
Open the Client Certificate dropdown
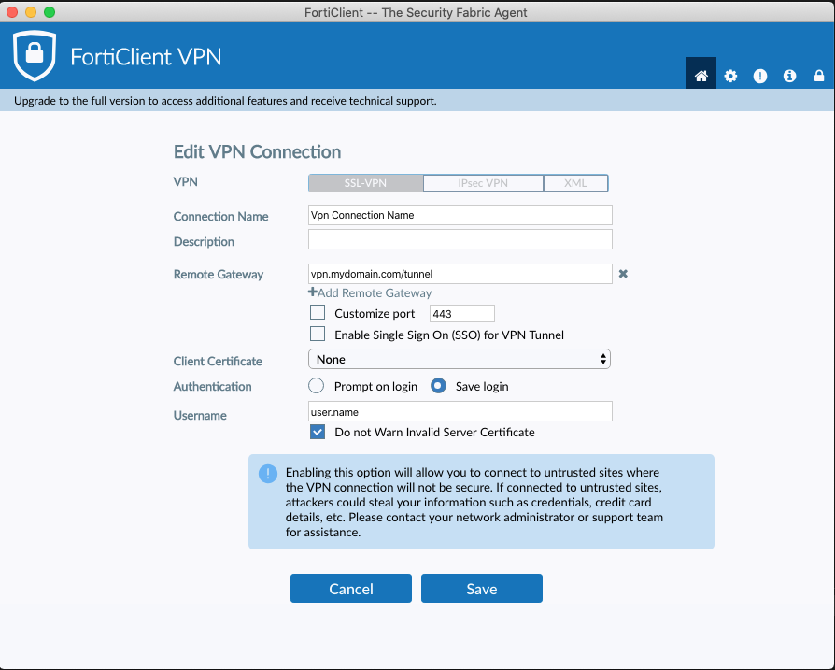(x=459, y=359)
